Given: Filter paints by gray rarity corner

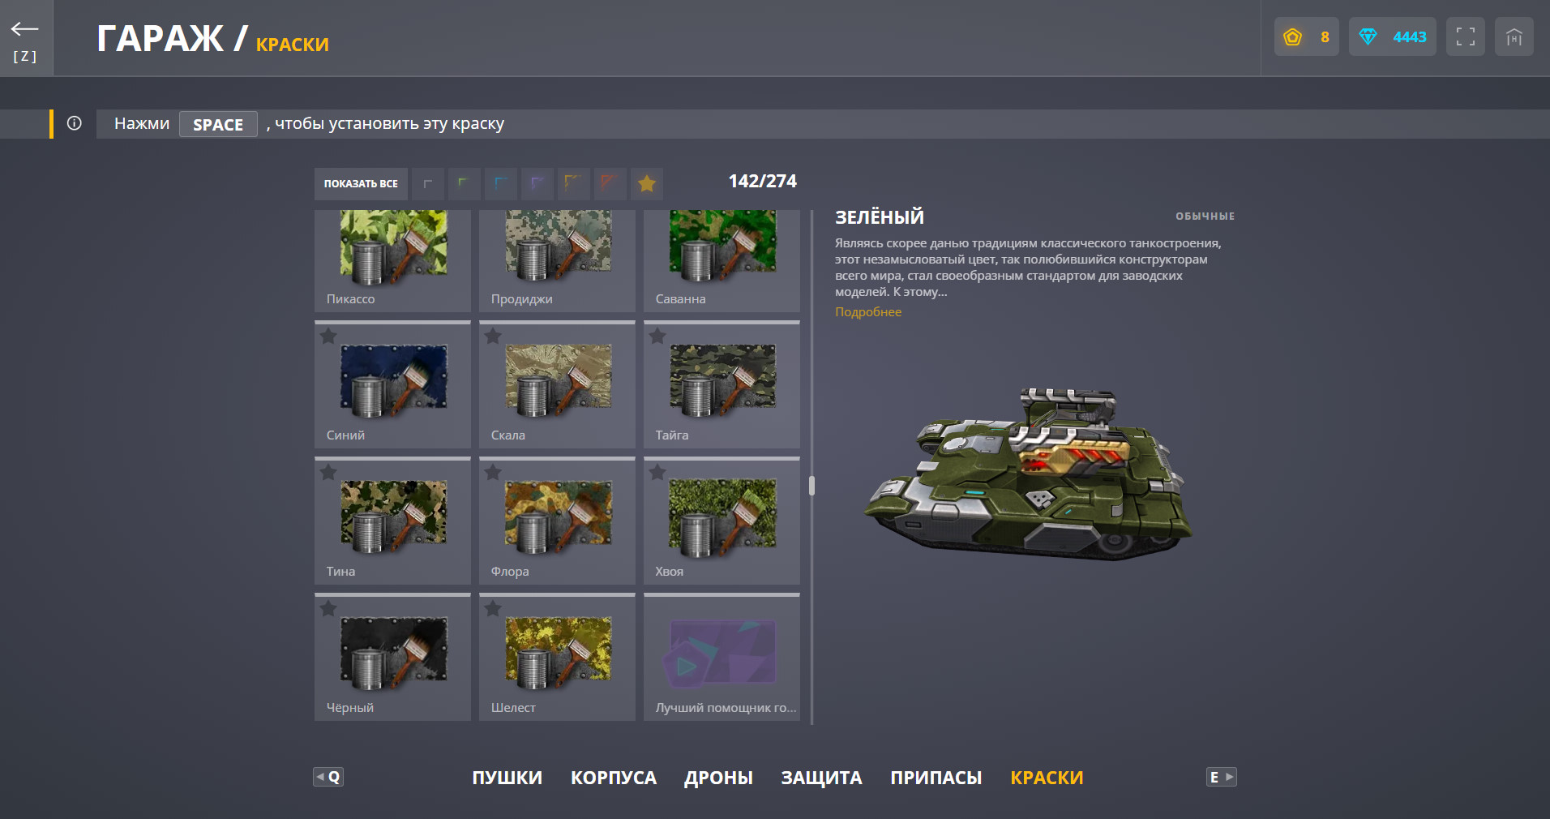Looking at the screenshot, I should coord(428,184).
